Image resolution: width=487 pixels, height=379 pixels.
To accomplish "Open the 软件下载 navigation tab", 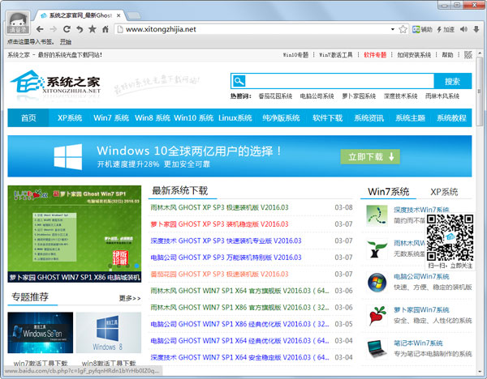I will click(x=327, y=117).
